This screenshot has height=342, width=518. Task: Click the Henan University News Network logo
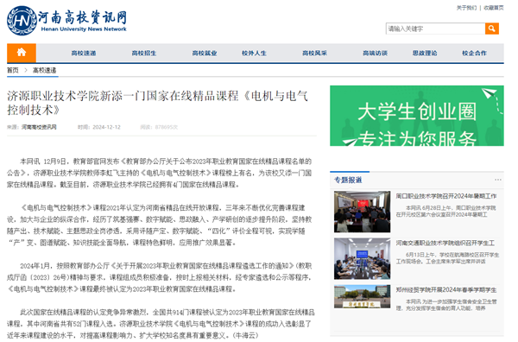(x=66, y=21)
